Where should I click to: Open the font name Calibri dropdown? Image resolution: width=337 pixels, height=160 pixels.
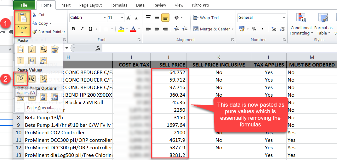tap(104, 18)
